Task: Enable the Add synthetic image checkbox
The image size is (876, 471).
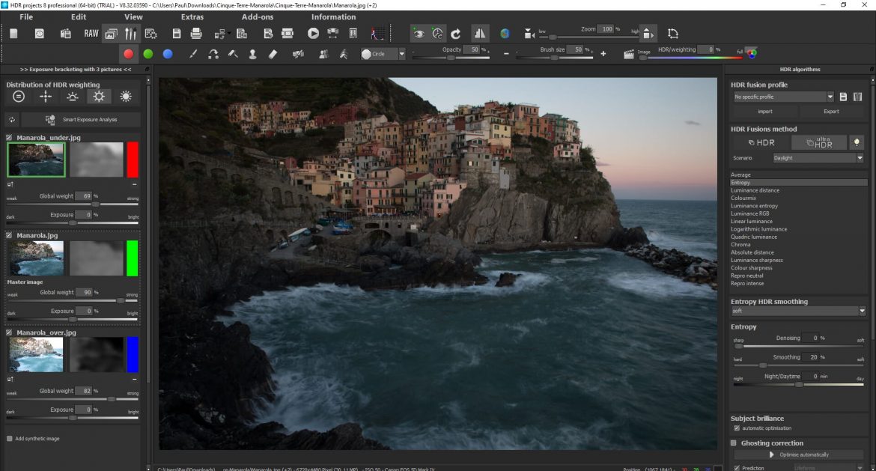Action: pos(10,438)
